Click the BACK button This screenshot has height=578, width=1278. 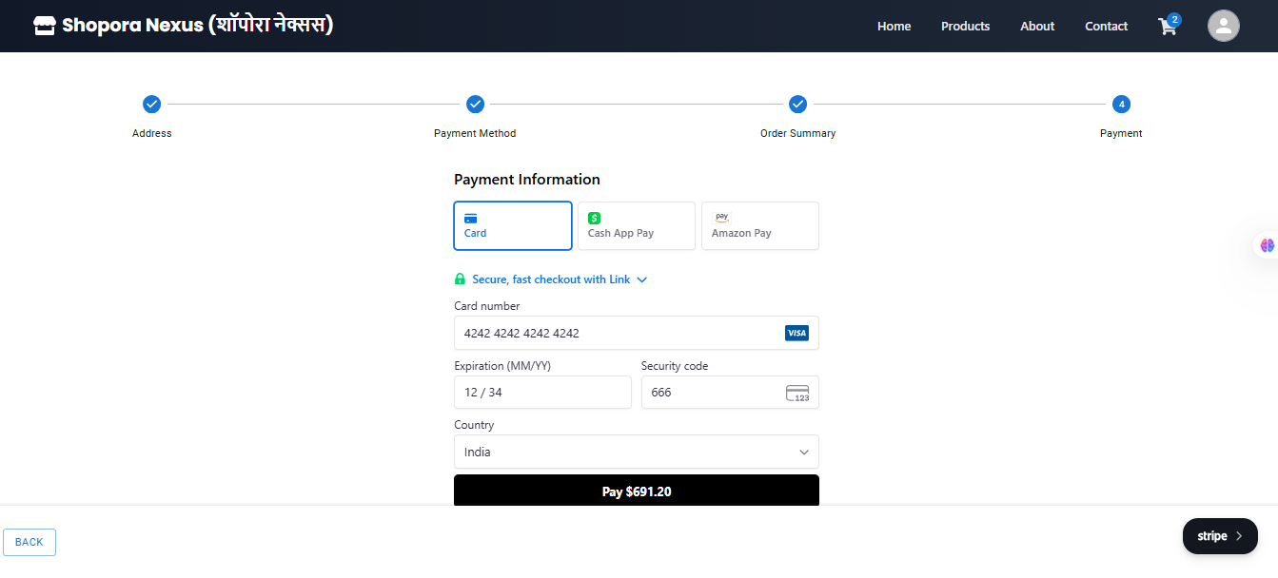(29, 542)
